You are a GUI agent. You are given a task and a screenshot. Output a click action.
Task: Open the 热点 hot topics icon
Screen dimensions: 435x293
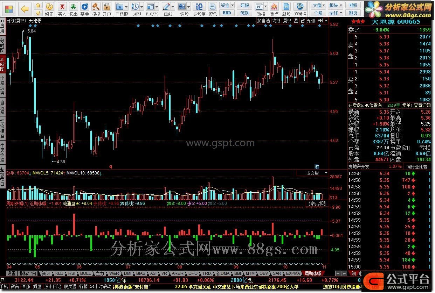(x=275, y=9)
